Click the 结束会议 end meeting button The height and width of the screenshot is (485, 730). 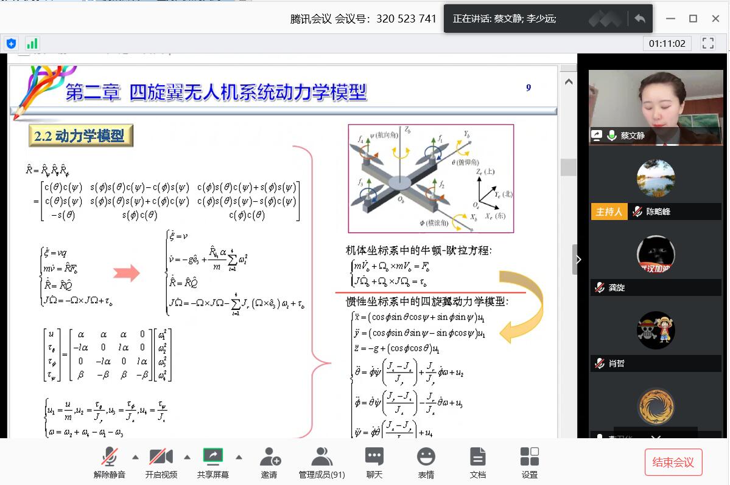[x=673, y=463]
